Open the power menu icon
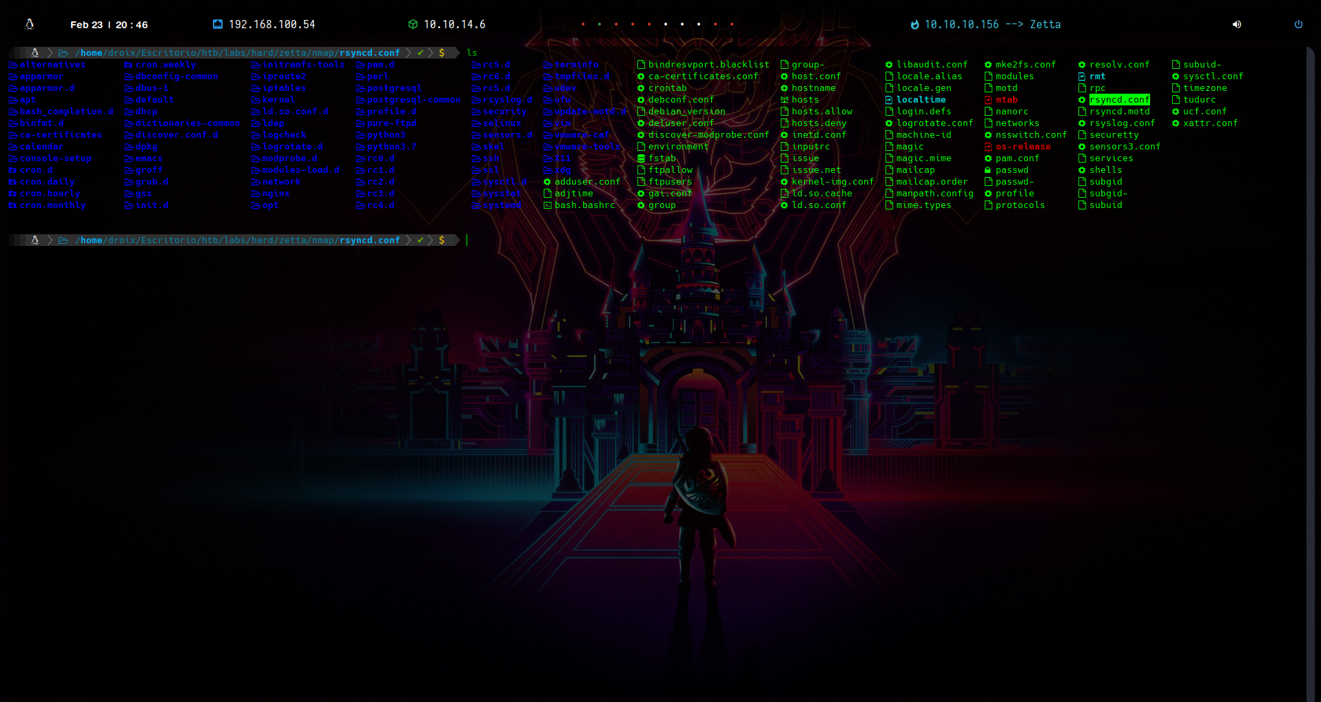Screen dimensions: 1321x702 click(x=1298, y=24)
